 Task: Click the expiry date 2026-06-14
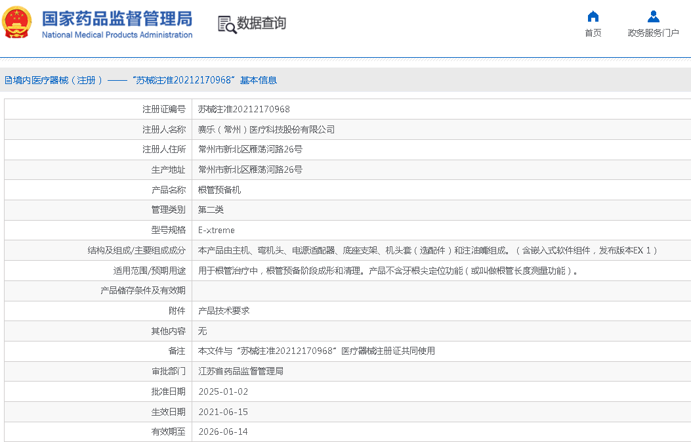point(222,431)
